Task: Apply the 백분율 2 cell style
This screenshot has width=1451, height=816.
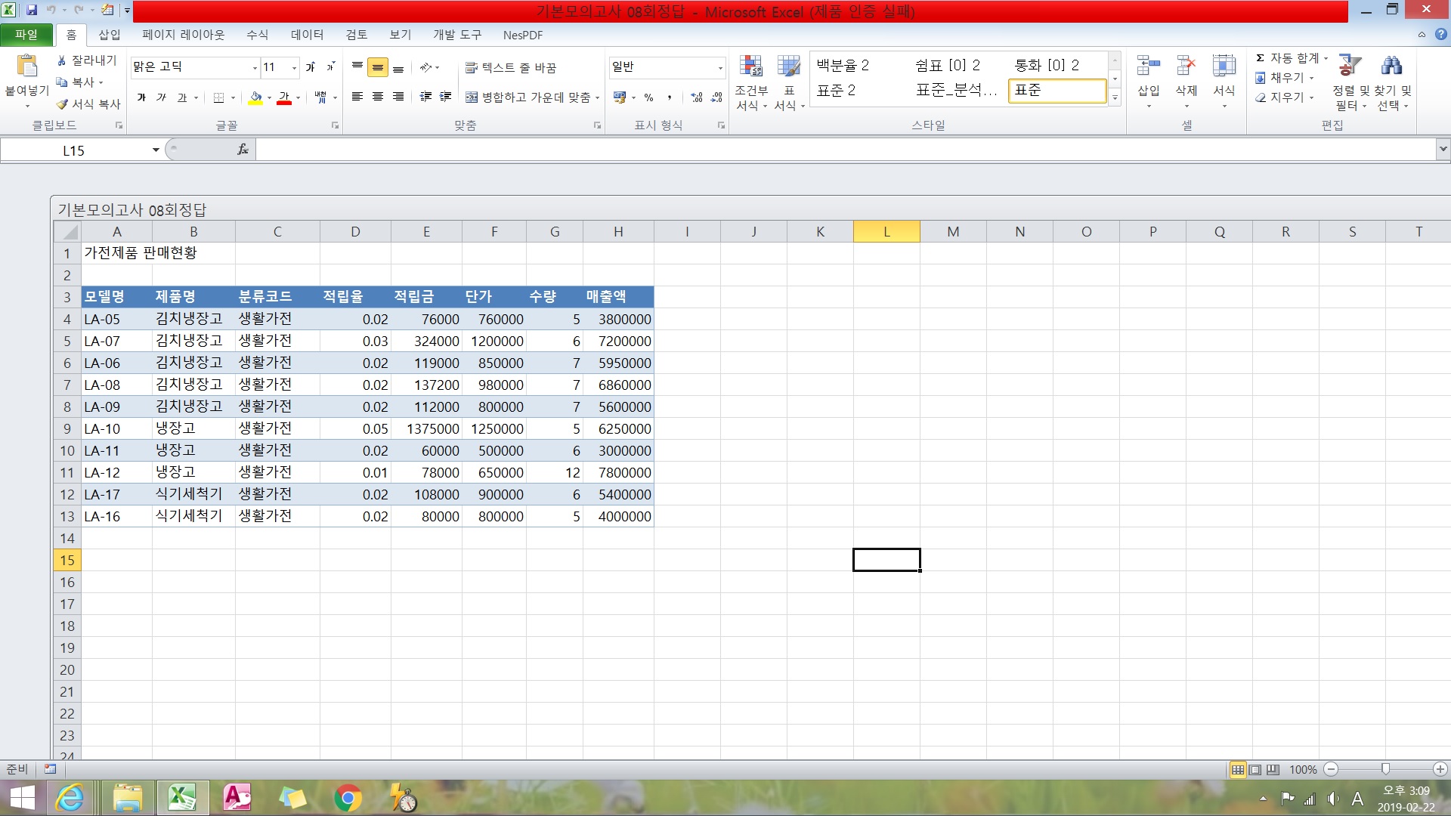Action: click(x=843, y=66)
